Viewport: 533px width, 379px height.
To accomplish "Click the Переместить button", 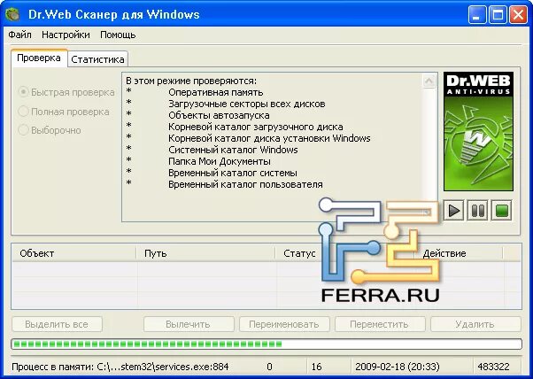I will 380,324.
